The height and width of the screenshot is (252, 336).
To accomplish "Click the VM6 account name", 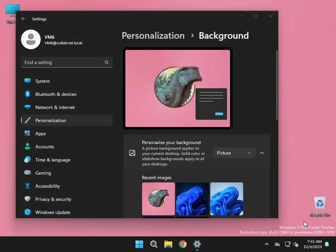I will 50,37.
